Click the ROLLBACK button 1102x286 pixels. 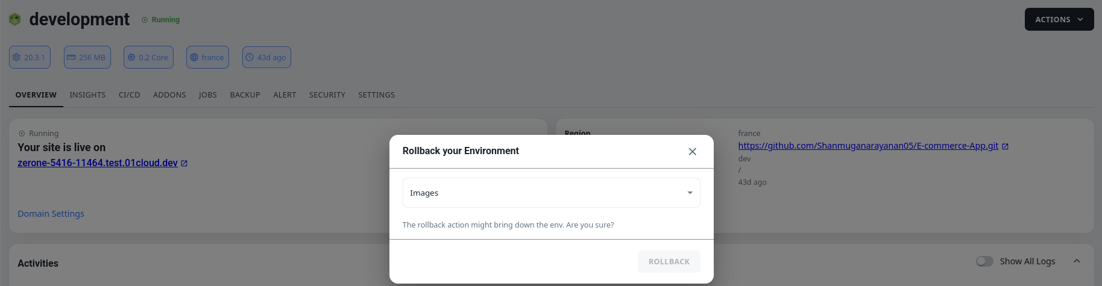[669, 261]
